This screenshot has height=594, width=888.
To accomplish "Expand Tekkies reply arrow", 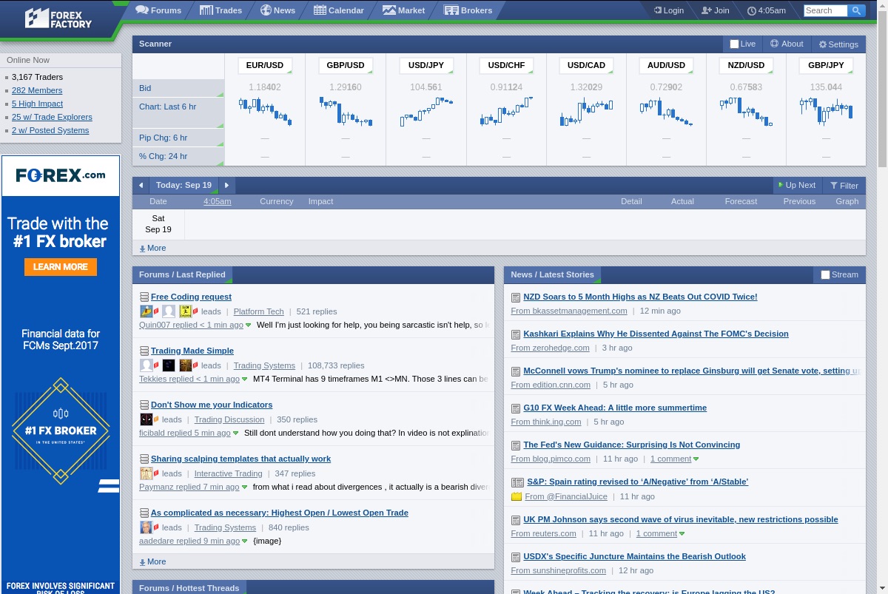I will tap(245, 379).
